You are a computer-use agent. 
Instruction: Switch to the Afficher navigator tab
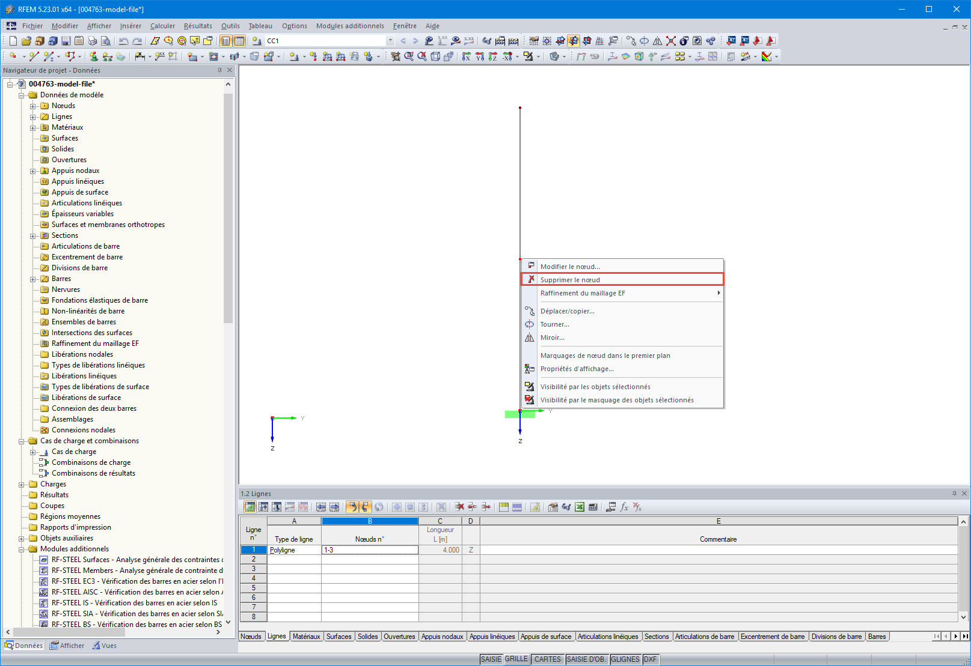pos(67,646)
